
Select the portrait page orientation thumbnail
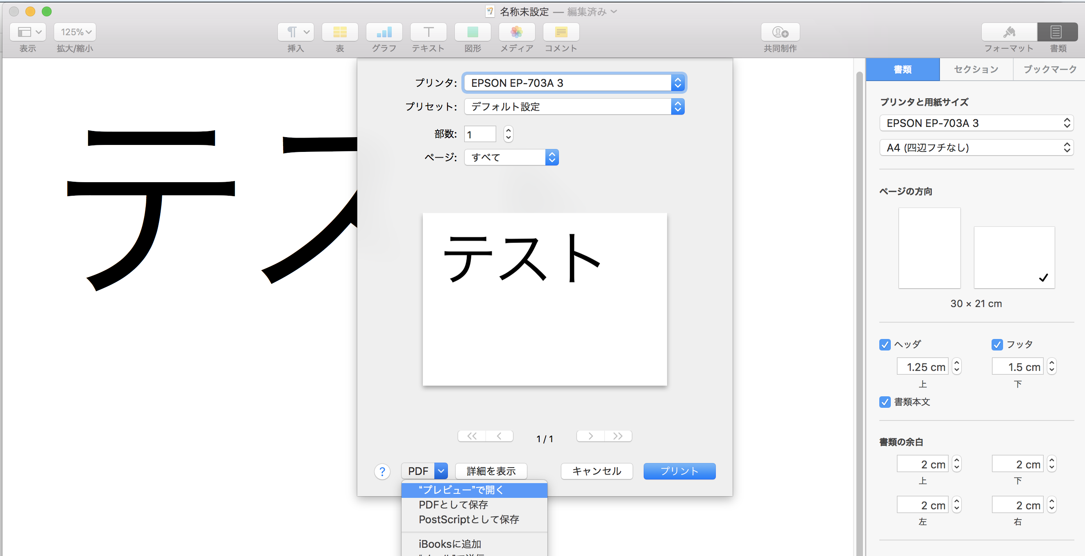click(929, 248)
